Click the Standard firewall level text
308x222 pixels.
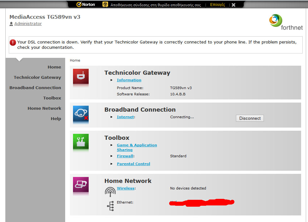point(178,156)
